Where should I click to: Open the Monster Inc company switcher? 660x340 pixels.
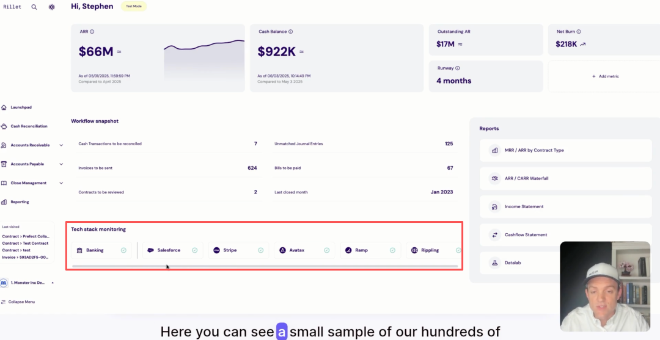pos(27,283)
